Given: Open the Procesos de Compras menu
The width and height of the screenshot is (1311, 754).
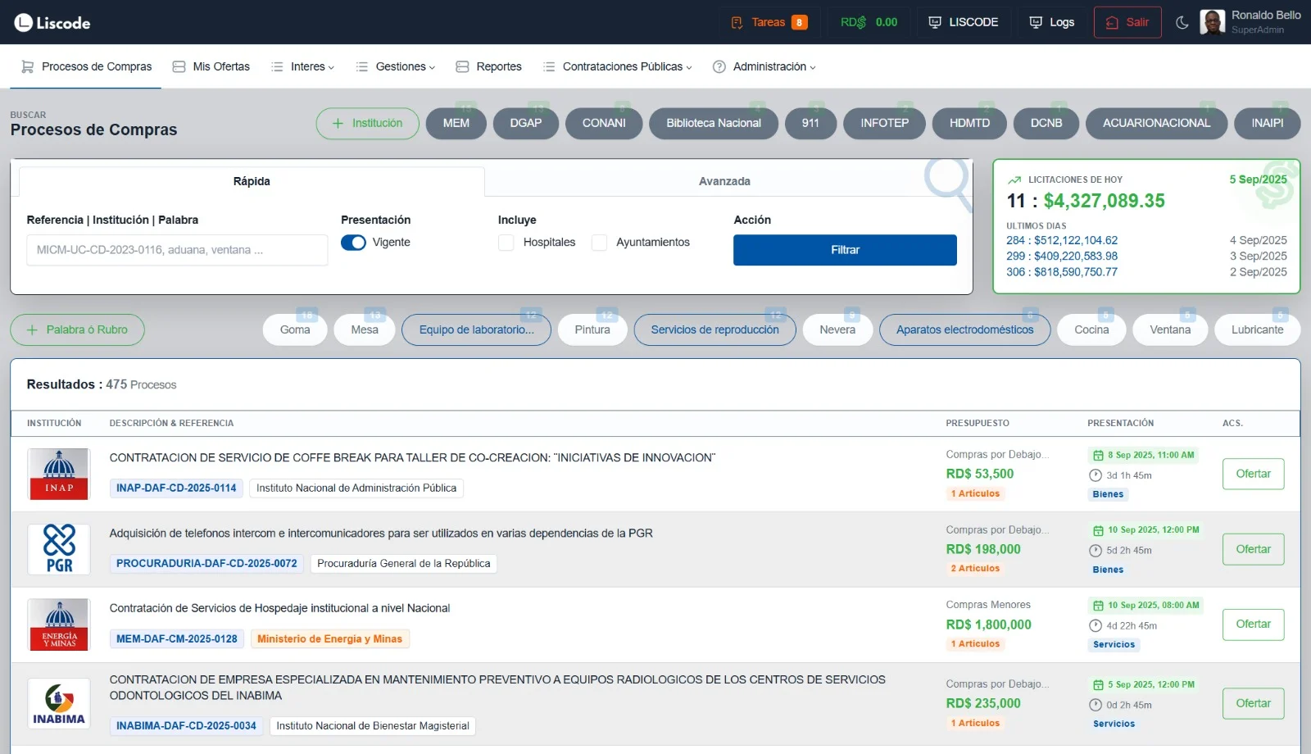Looking at the screenshot, I should pyautogui.click(x=86, y=66).
